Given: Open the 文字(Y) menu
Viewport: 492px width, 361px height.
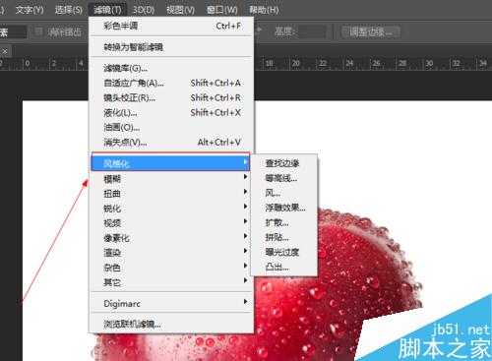Looking at the screenshot, I should click(x=30, y=10).
